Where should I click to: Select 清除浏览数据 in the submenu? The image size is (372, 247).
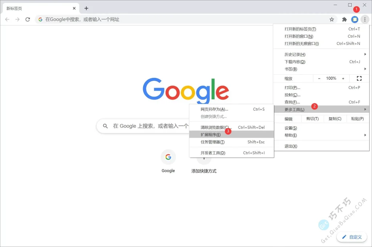tap(231, 127)
